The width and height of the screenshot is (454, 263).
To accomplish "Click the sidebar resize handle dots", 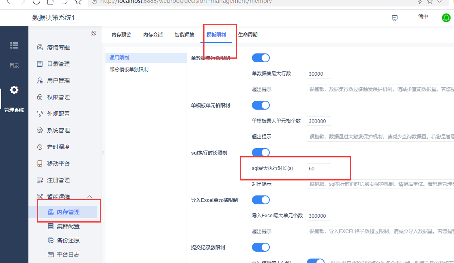I will (x=103, y=154).
